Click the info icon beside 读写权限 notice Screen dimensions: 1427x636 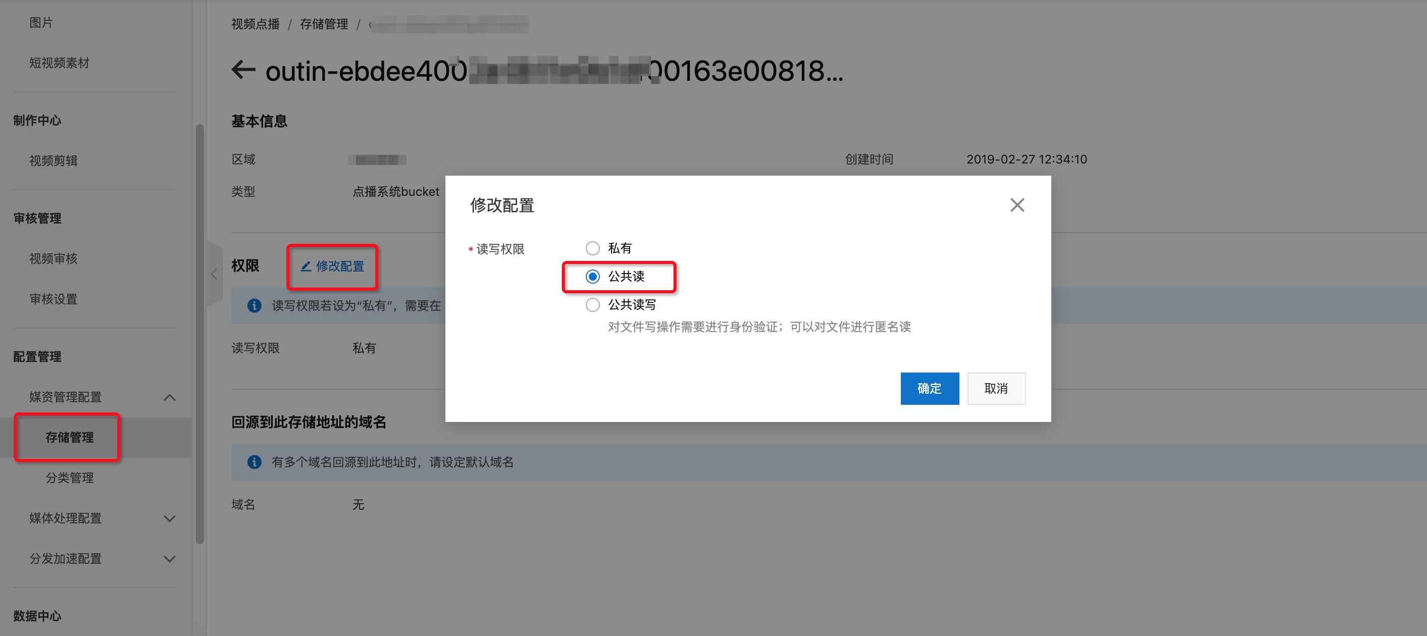pos(254,305)
